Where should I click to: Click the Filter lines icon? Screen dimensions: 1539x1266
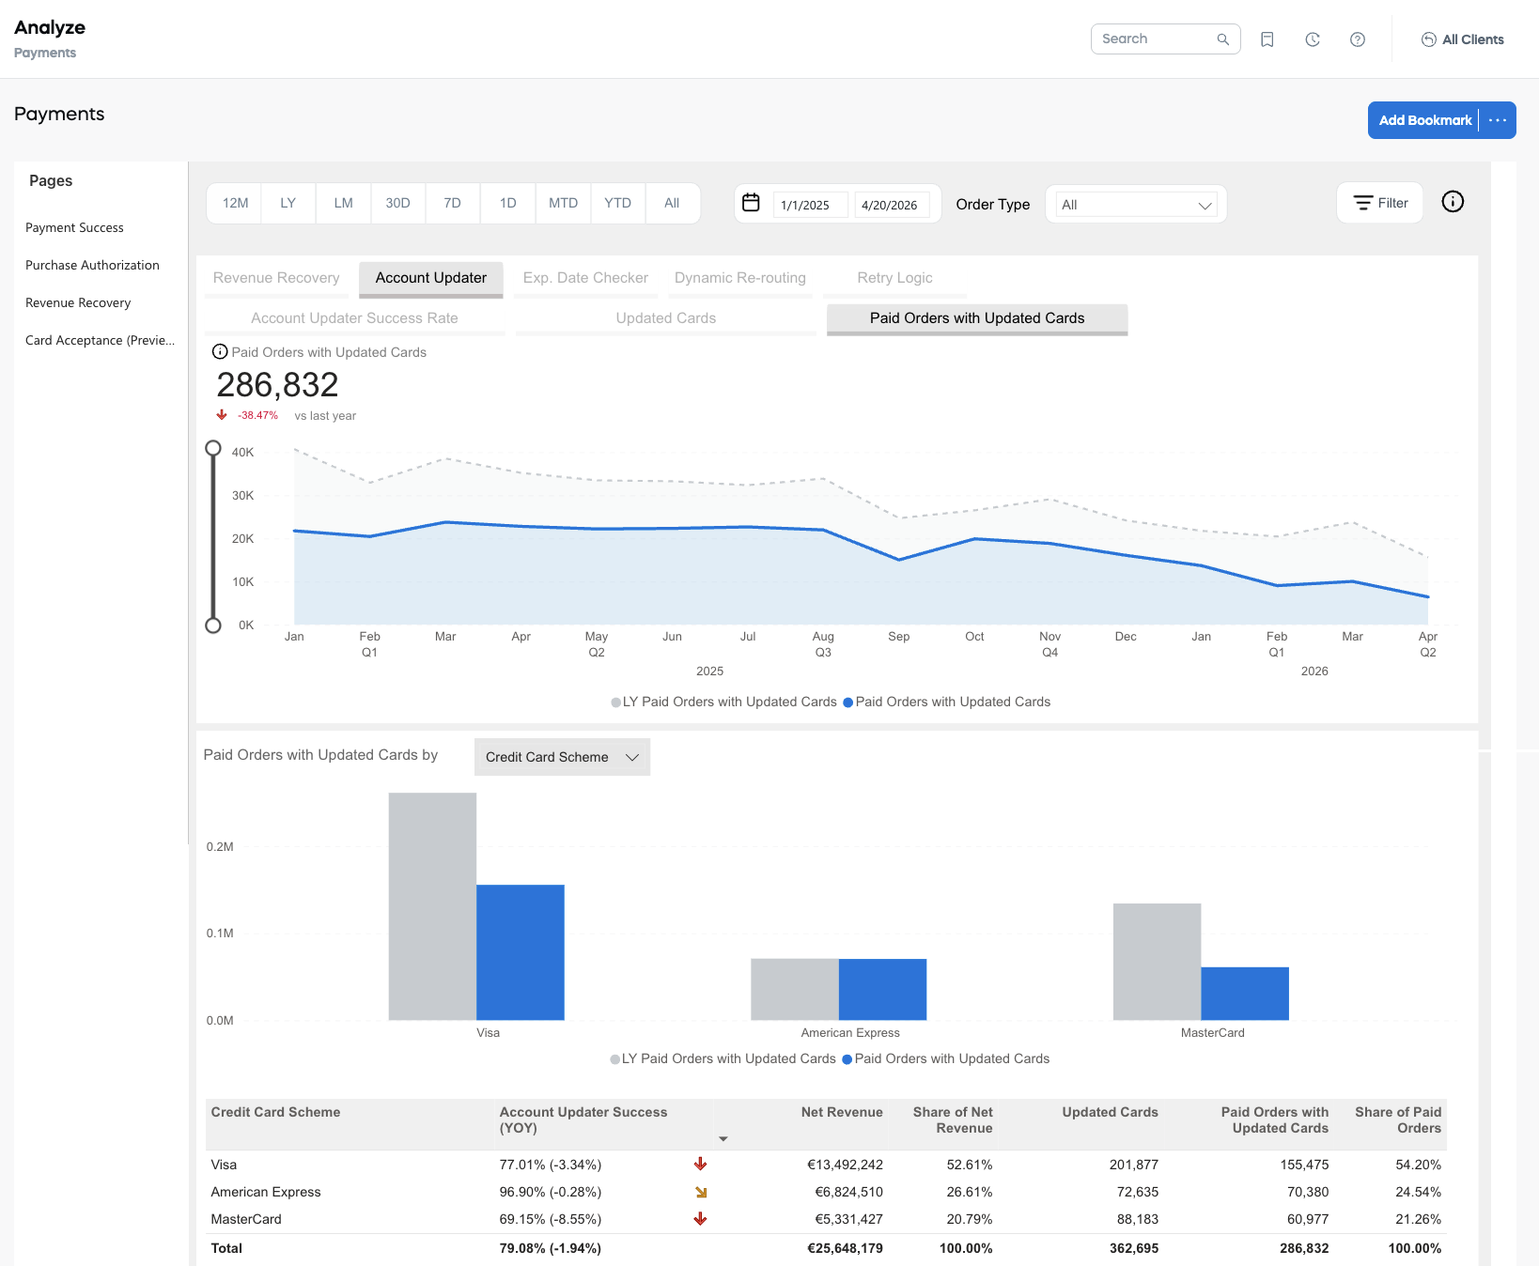pos(1363,203)
